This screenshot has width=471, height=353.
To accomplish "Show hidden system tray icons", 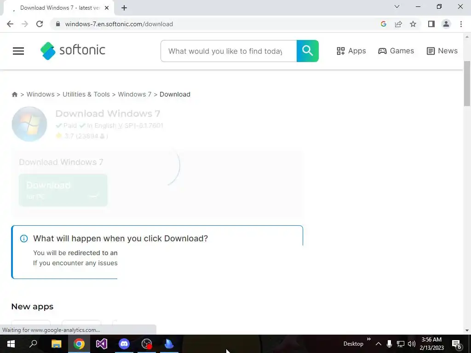I will 379,344.
